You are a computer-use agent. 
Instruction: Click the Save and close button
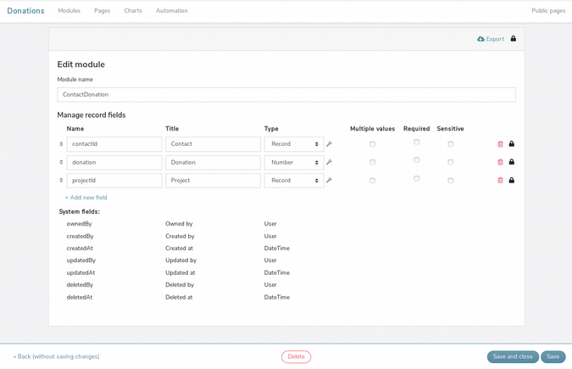coord(513,357)
